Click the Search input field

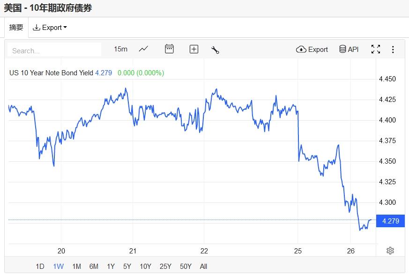(x=54, y=50)
